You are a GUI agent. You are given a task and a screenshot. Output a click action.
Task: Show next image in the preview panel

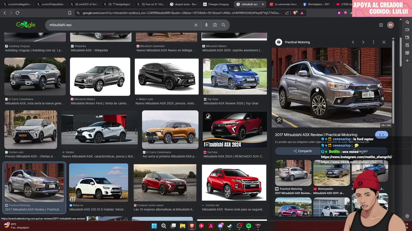click(x=363, y=42)
